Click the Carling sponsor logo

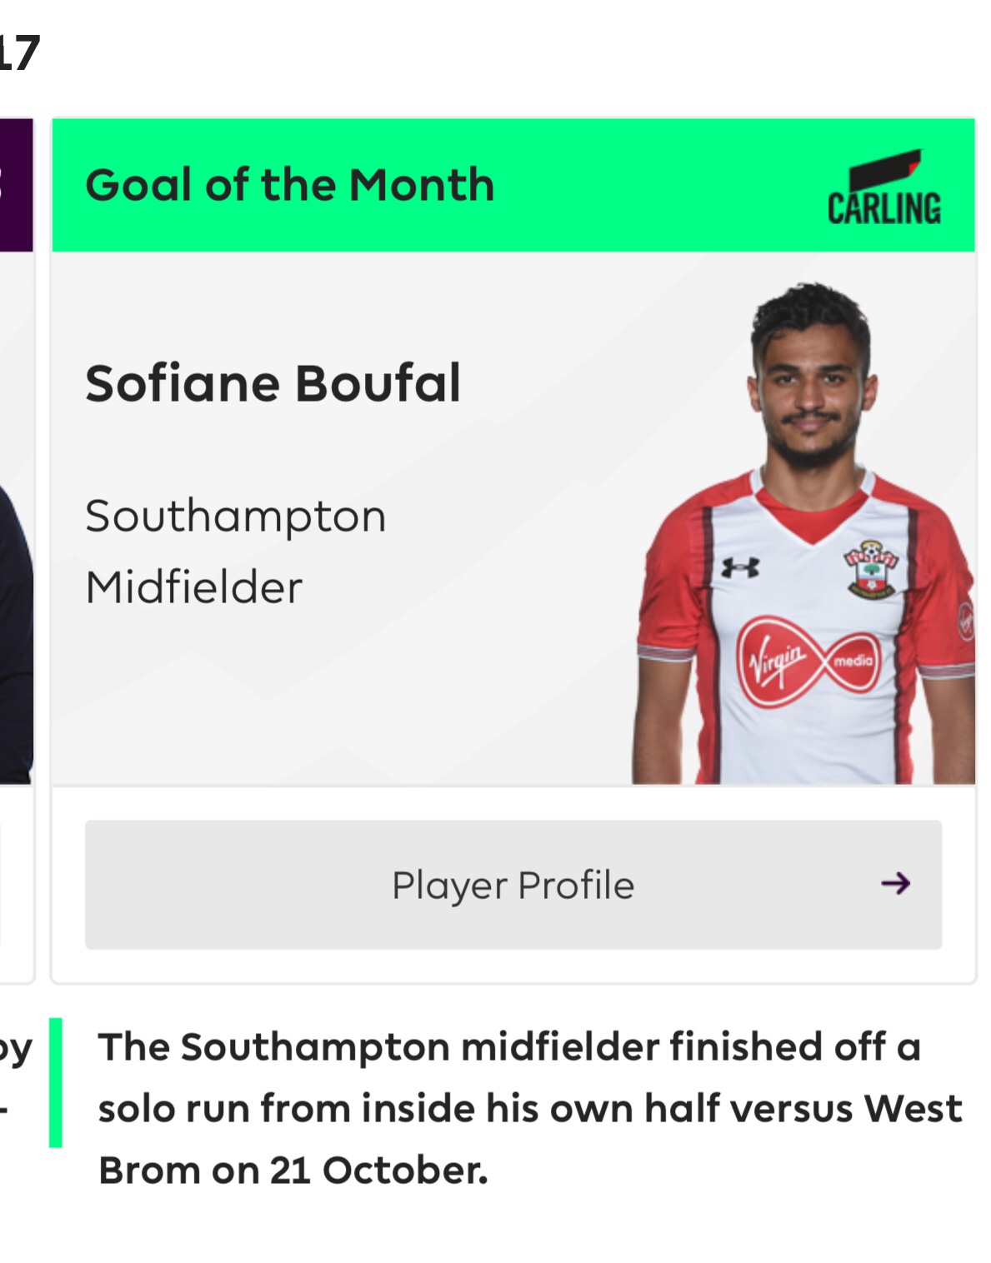(884, 189)
